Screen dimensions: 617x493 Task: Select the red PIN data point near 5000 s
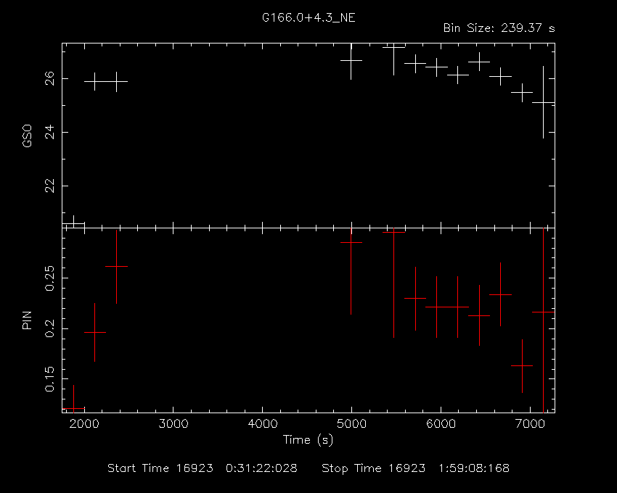click(x=351, y=243)
